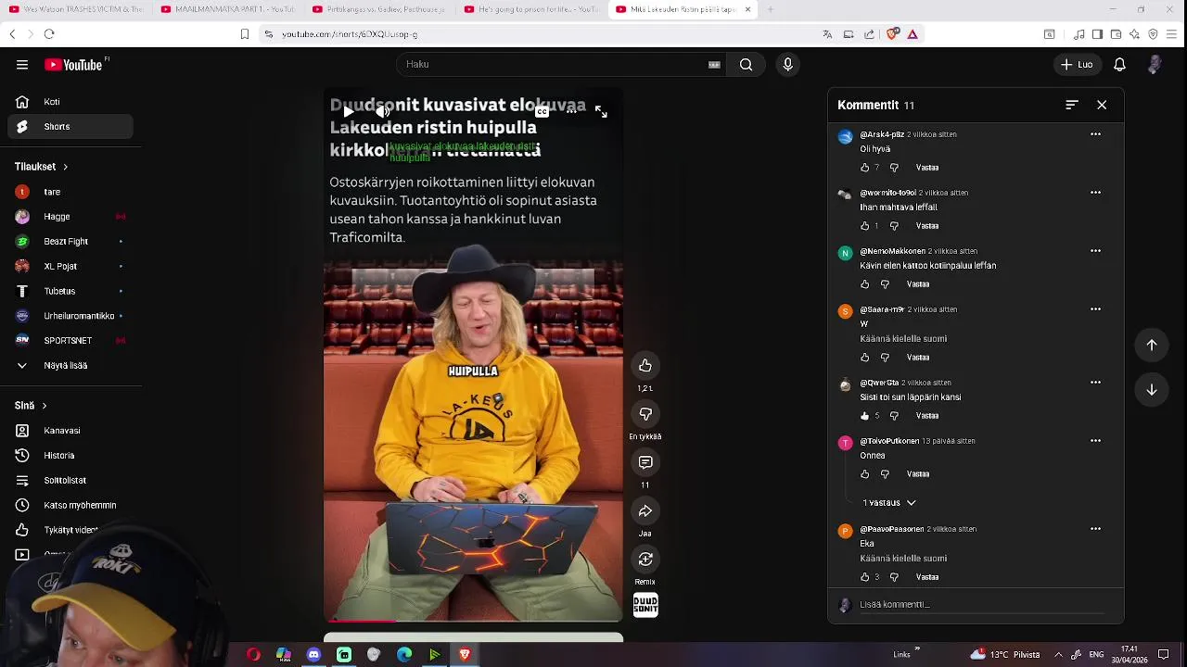
Task: Open options menu for @NemoMakkonen's comment
Action: pyautogui.click(x=1095, y=251)
